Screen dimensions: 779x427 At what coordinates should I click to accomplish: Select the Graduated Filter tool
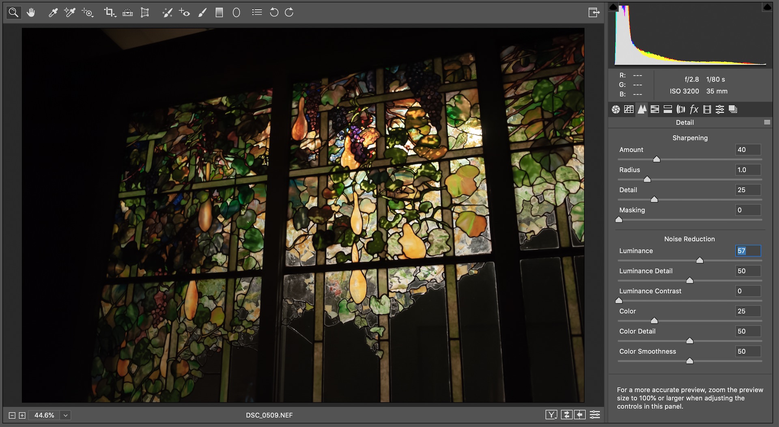(219, 13)
